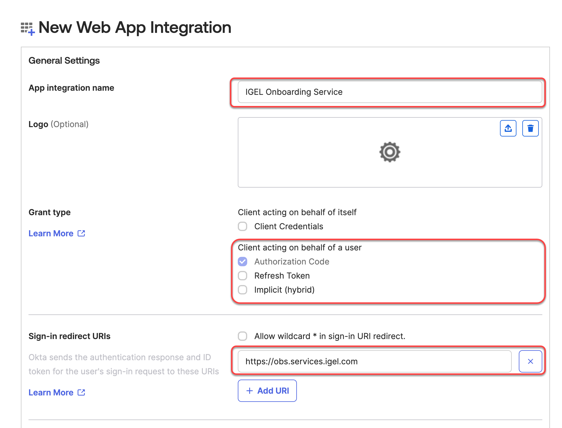Click the app grid icon beside the page title
The width and height of the screenshot is (562, 428).
pos(28,28)
